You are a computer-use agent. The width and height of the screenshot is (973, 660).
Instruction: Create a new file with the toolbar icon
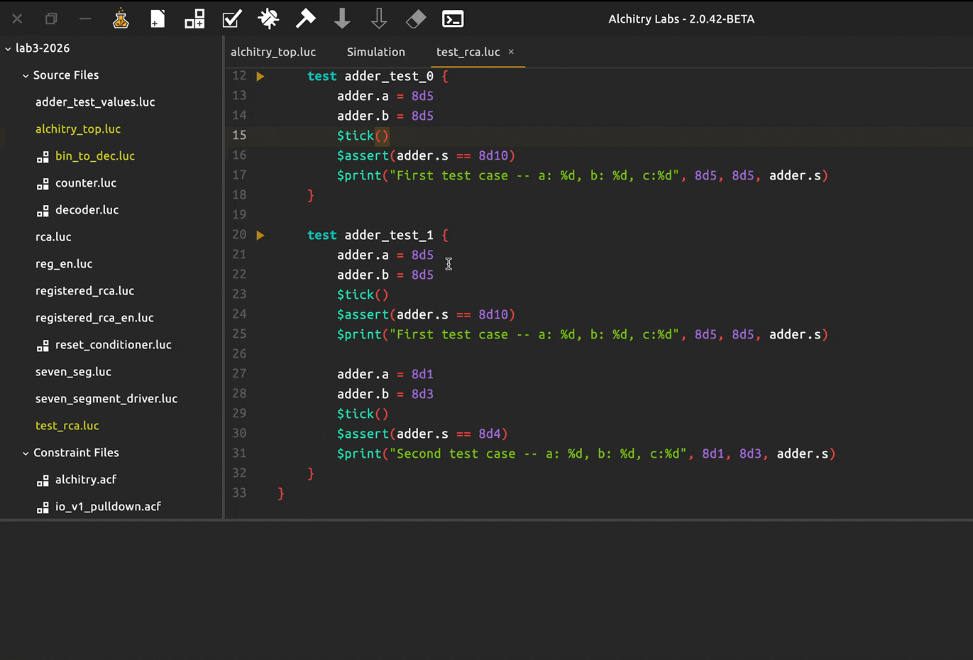(158, 19)
